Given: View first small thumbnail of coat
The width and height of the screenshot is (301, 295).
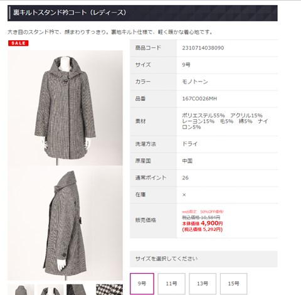Looking at the screenshot, I should pos(21,289).
